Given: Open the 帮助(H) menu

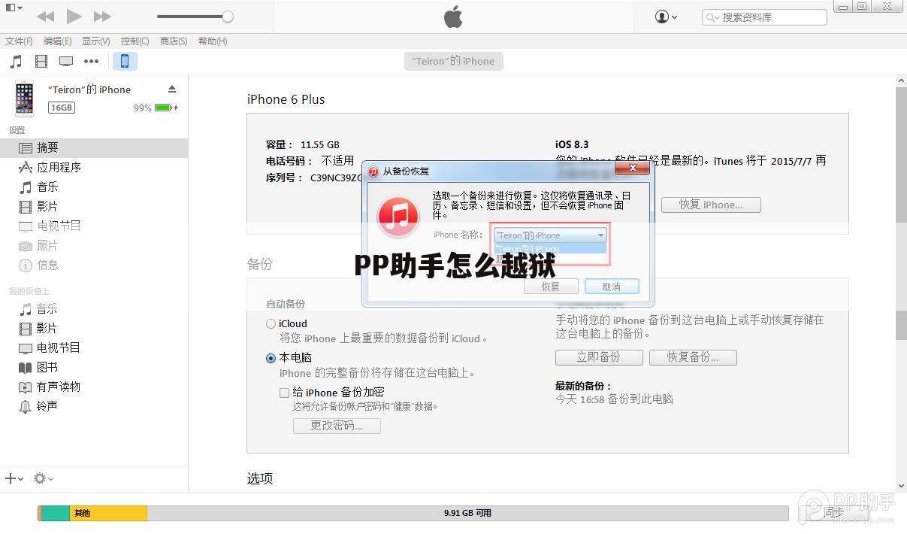Looking at the screenshot, I should (x=213, y=41).
